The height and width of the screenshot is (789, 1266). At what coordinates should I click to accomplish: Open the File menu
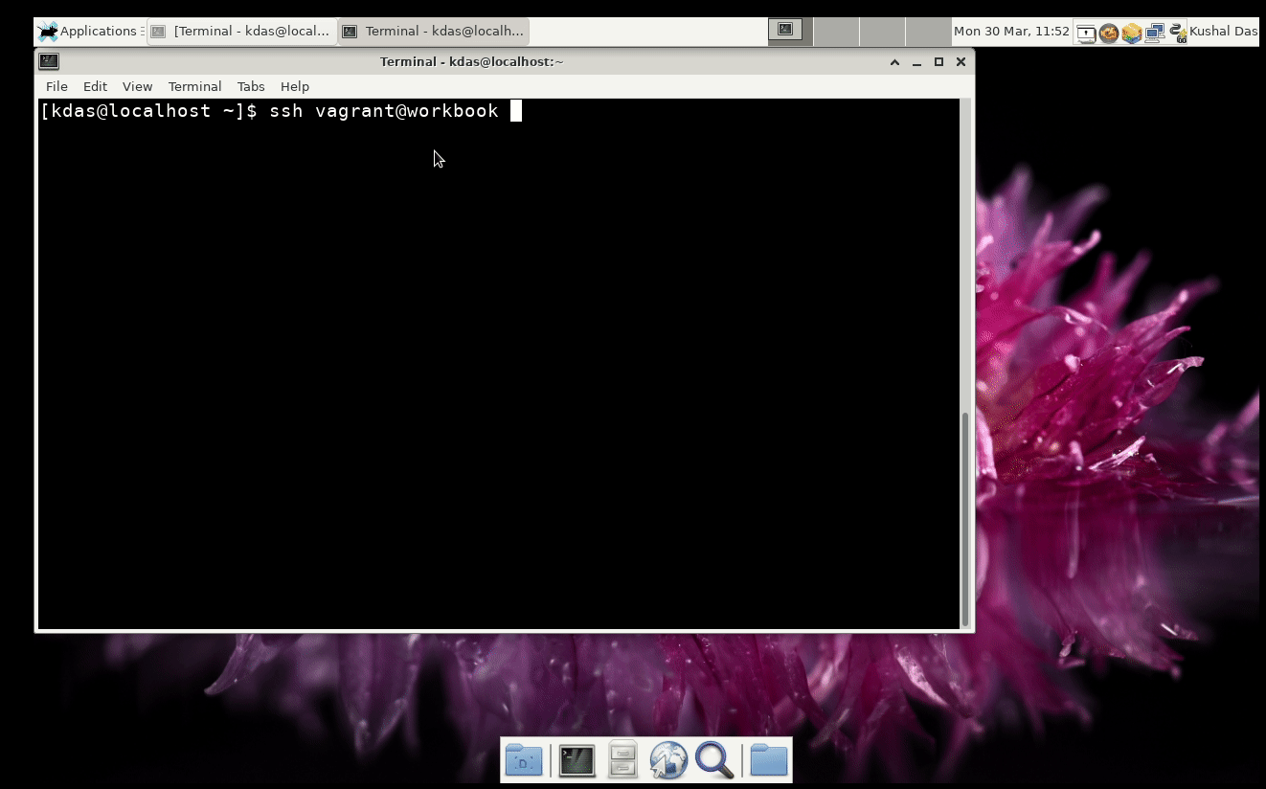57,86
